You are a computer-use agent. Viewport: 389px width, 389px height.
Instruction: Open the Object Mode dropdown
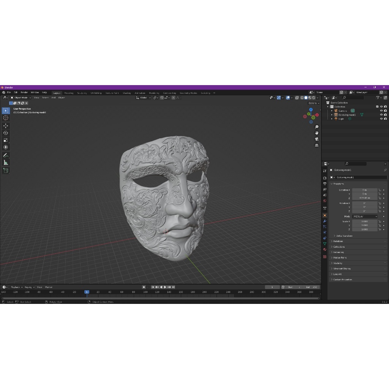tap(21, 98)
